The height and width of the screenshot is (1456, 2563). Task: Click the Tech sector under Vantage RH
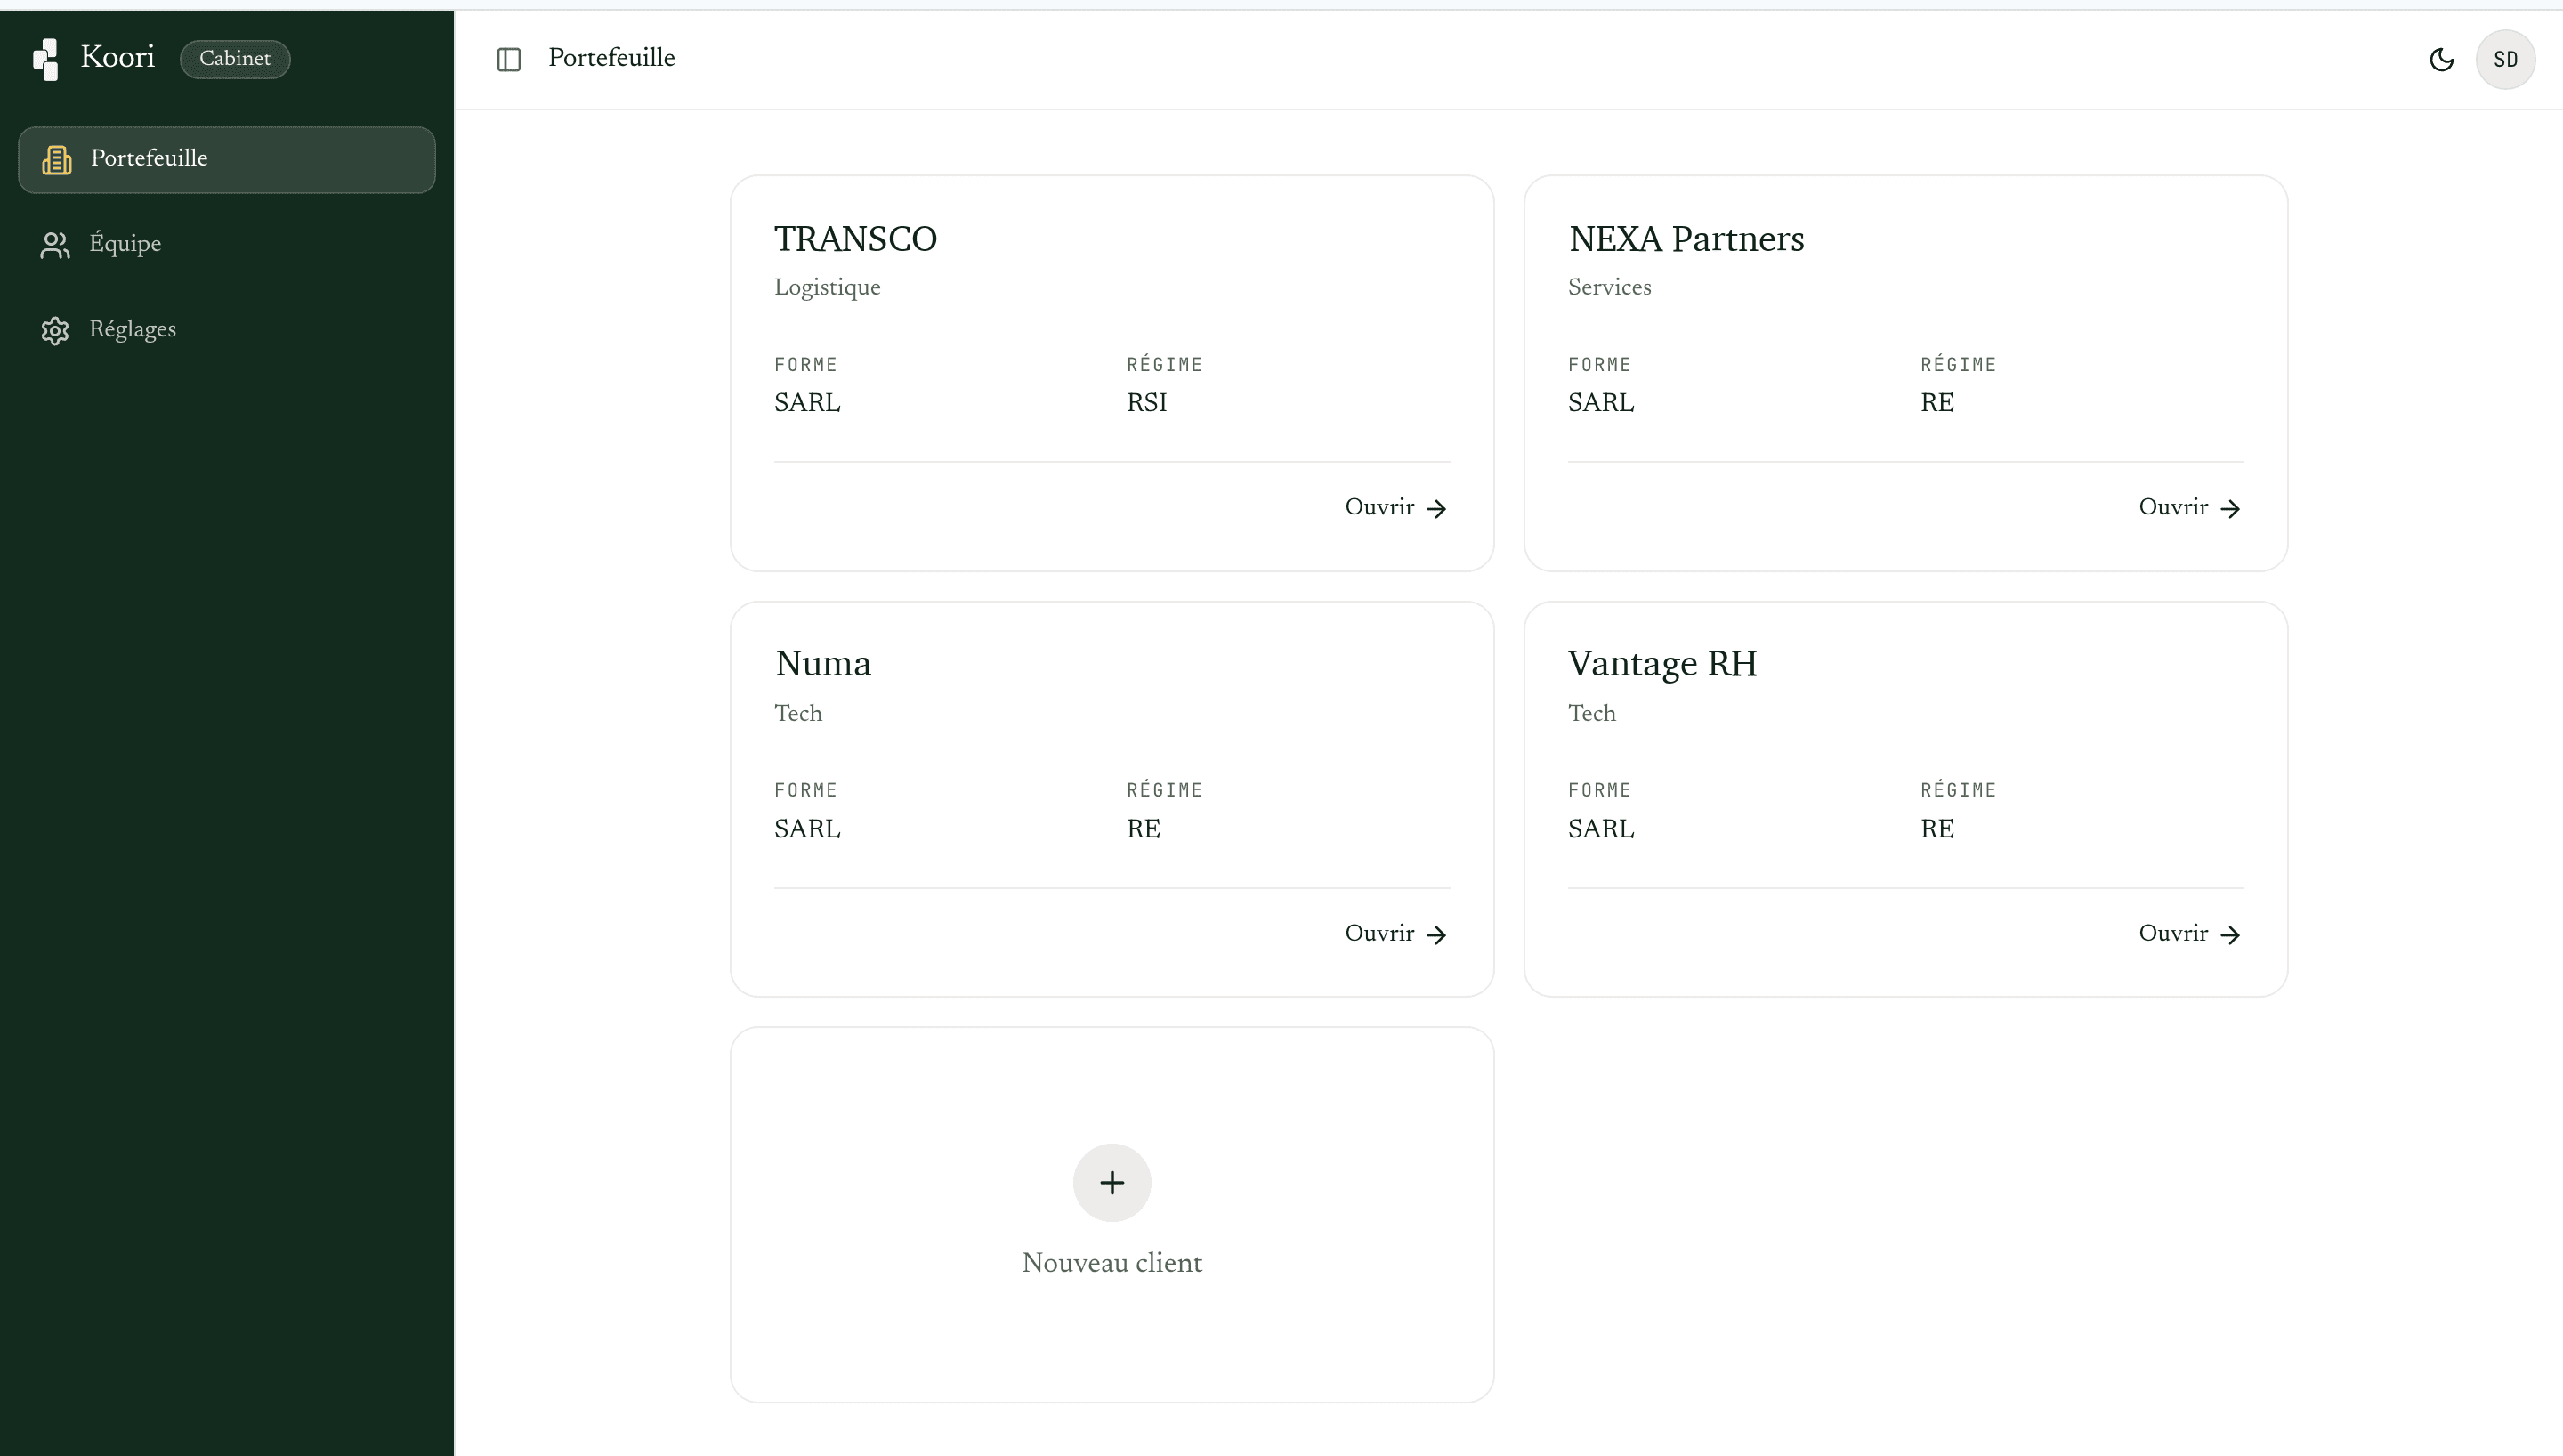pos(1591,714)
